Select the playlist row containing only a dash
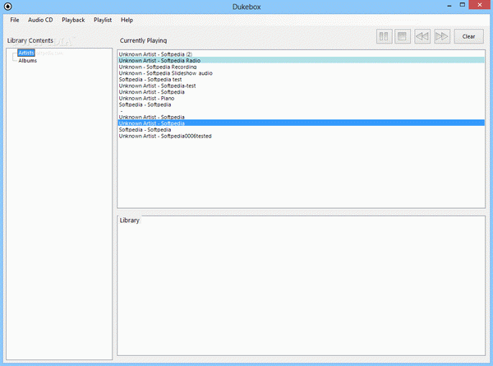 pyautogui.click(x=302, y=111)
